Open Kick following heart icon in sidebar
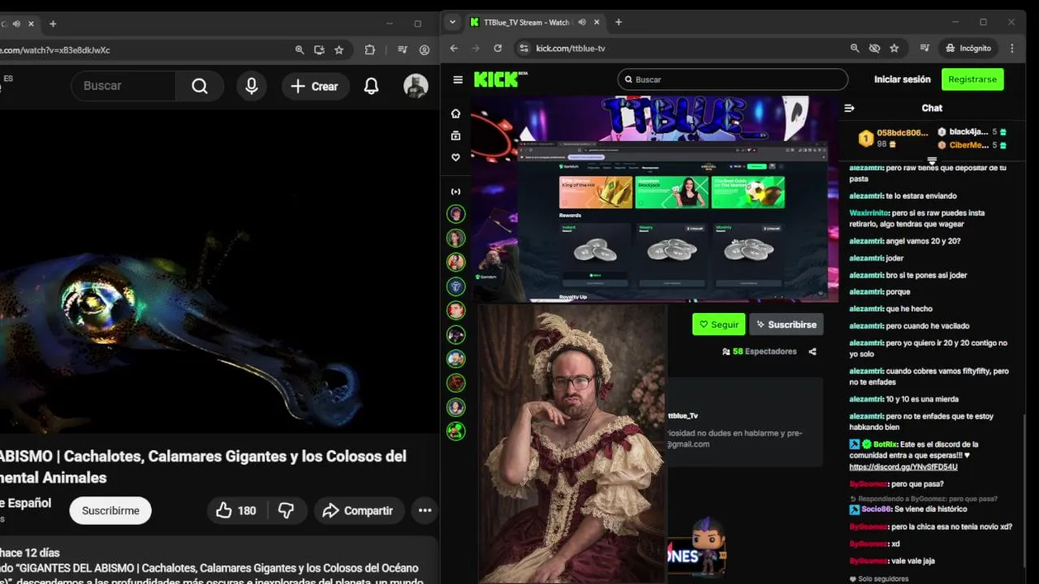 pyautogui.click(x=455, y=157)
